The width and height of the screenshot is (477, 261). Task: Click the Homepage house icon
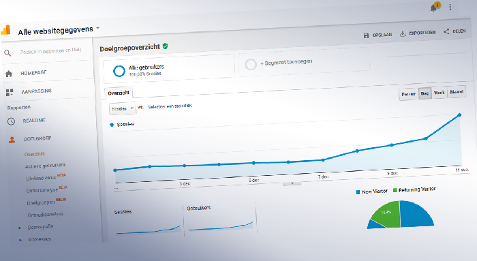pos(9,74)
